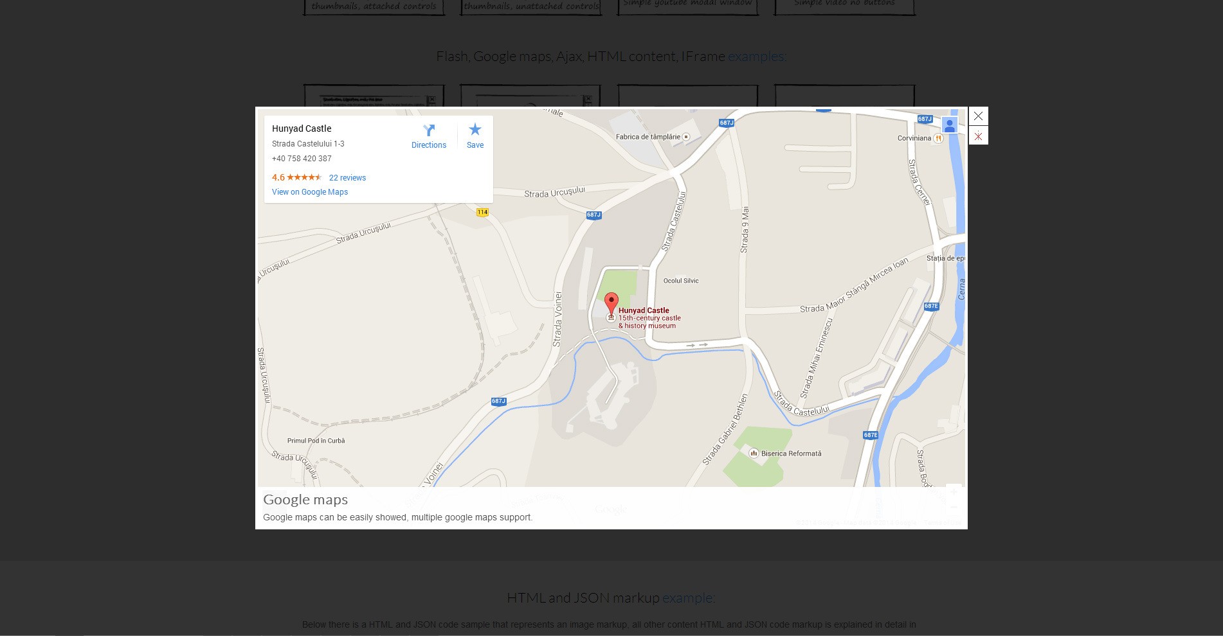The image size is (1223, 636).
Task: Click the 'Strada Mihai Eminescu' street label
Action: [816, 358]
